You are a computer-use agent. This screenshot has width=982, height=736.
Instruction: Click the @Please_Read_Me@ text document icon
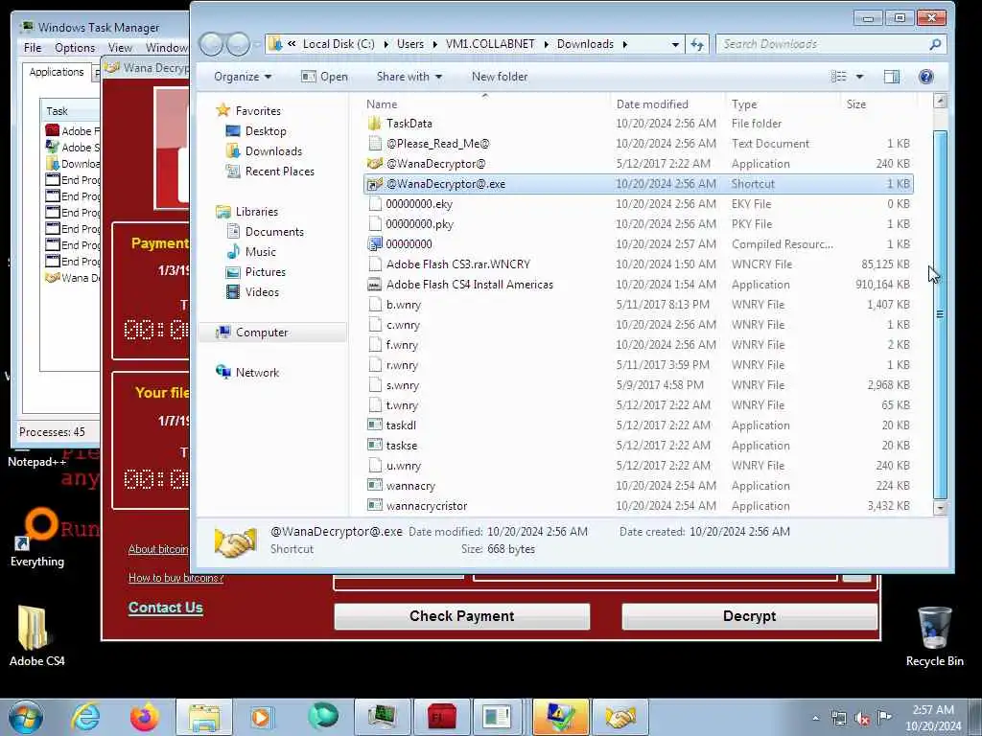[x=375, y=144]
